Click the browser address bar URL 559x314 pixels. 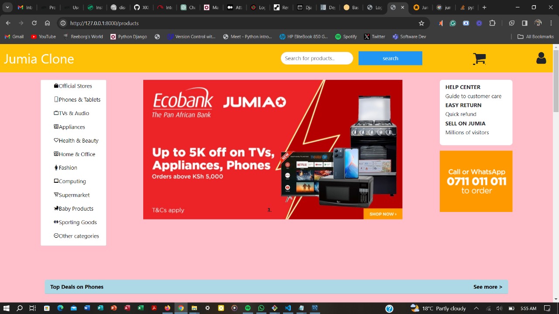[104, 23]
